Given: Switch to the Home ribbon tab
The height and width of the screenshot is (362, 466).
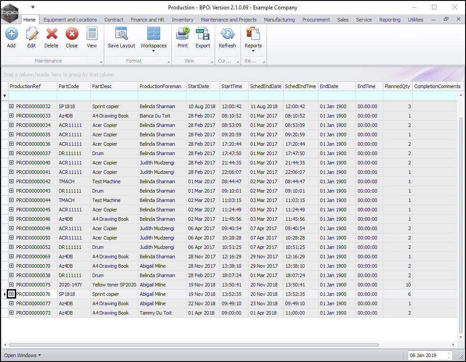Looking at the screenshot, I should 30,20.
